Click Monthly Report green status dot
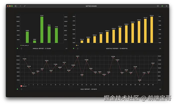The width and height of the screenshot is (175, 105). (73, 49)
